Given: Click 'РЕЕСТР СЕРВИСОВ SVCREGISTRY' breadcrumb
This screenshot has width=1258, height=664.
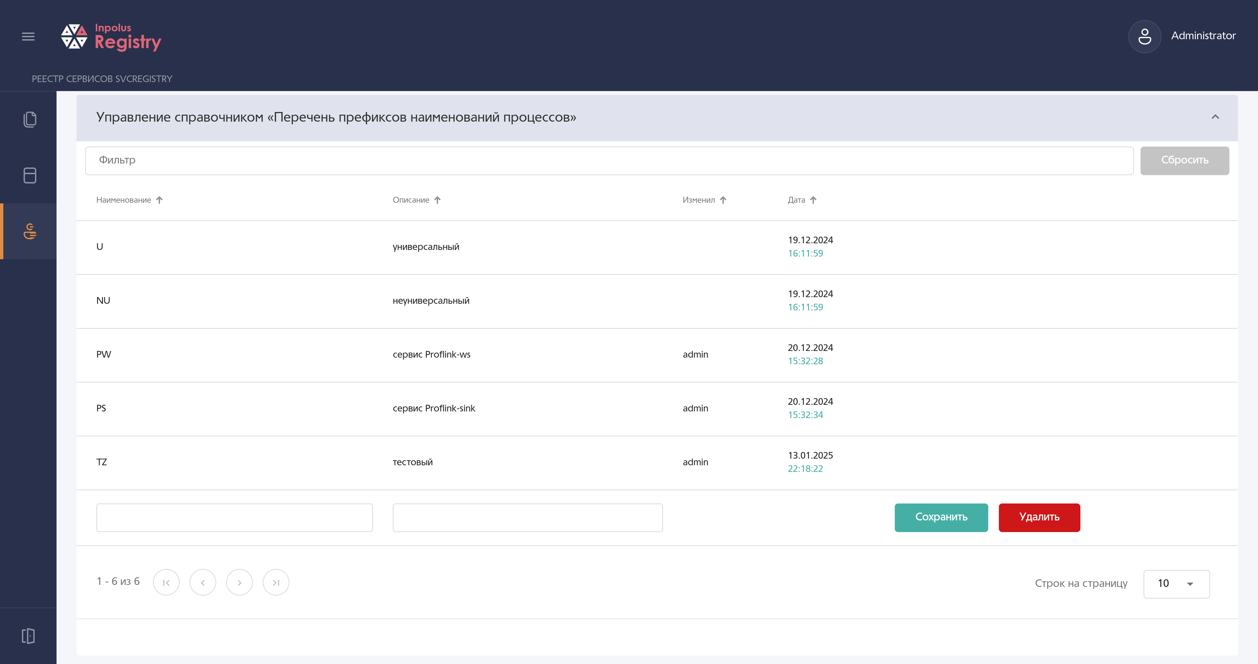Looking at the screenshot, I should pos(102,79).
